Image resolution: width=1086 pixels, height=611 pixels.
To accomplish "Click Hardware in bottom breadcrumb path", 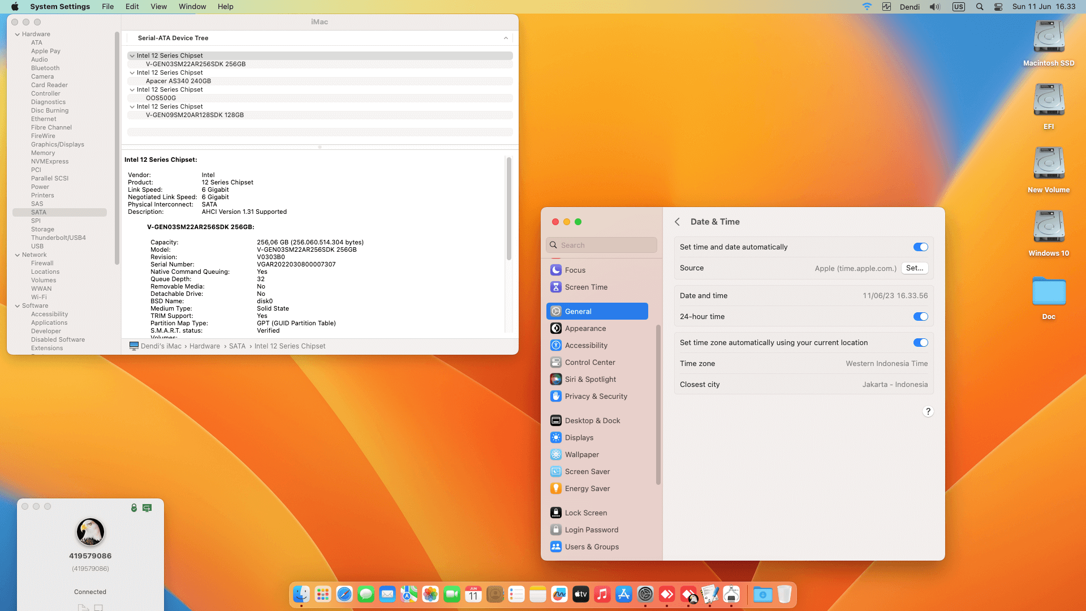I will click(x=205, y=346).
